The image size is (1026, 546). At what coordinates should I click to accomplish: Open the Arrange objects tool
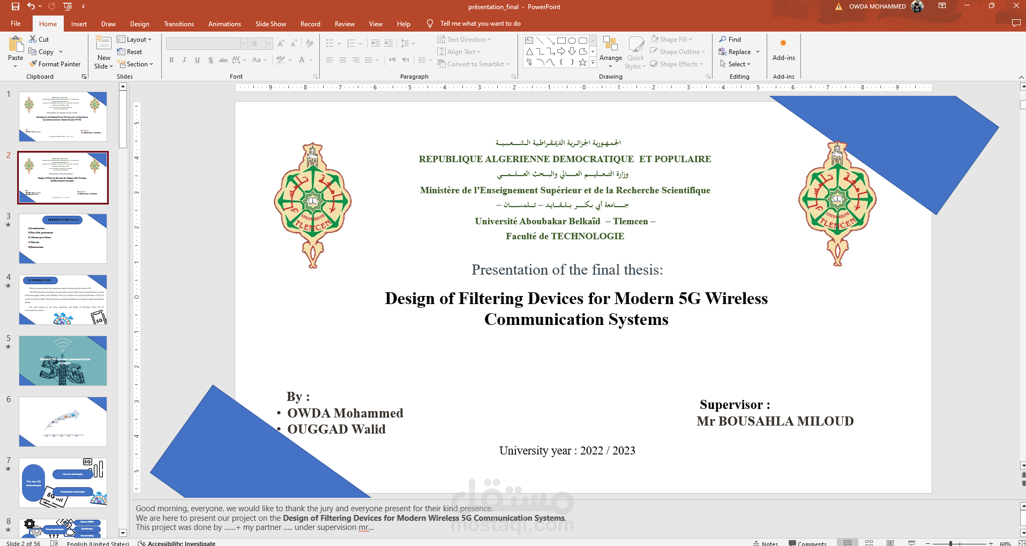pyautogui.click(x=611, y=52)
